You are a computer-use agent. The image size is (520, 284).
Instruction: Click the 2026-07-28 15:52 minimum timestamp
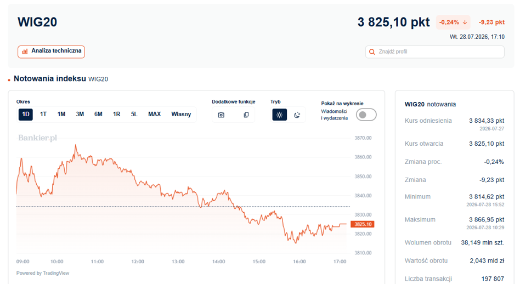coord(485,205)
